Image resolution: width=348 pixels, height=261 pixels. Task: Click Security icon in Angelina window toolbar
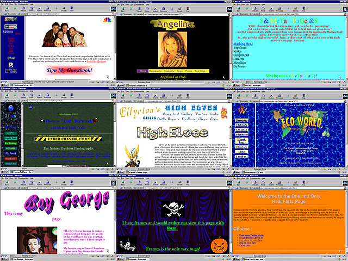180,9
